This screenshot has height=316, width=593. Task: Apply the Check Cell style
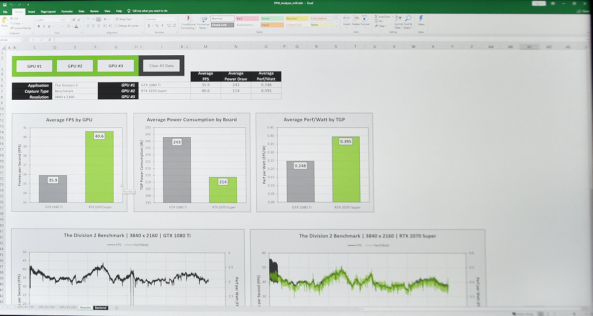(222, 25)
